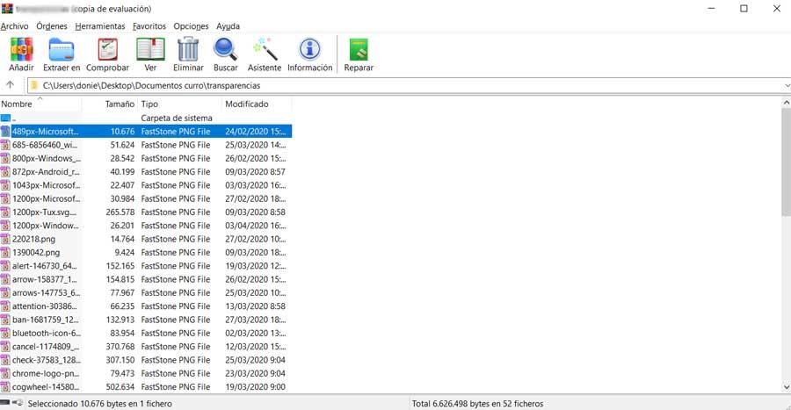Click size value 265.578
791x410 pixels.
click(x=120, y=212)
